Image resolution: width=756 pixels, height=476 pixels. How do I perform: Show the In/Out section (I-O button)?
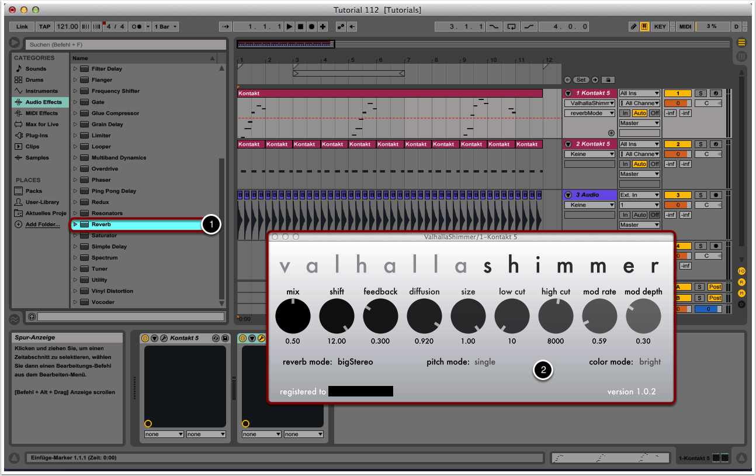741,271
